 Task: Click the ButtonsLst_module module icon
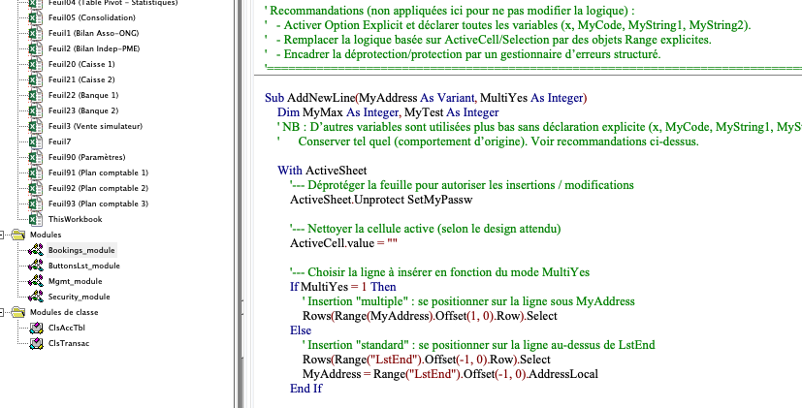tap(37, 266)
